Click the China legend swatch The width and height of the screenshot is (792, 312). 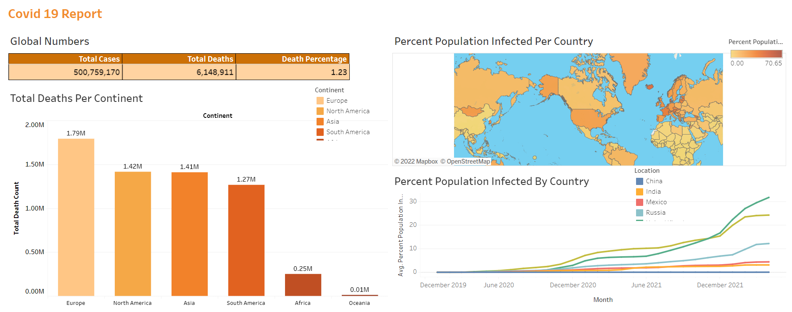639,181
